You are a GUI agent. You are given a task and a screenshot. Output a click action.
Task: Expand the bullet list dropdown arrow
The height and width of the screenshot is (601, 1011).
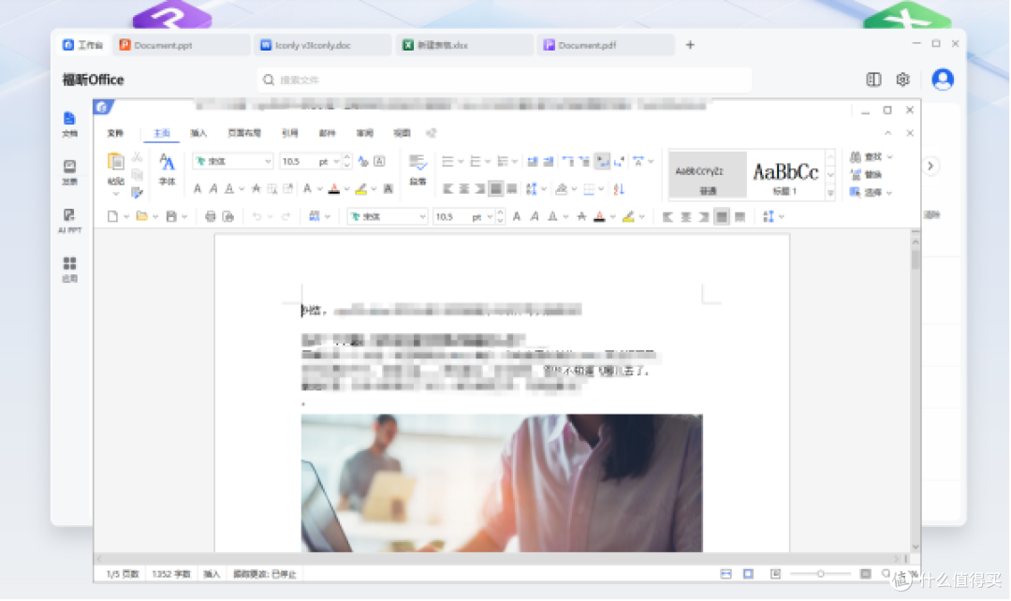[461, 161]
